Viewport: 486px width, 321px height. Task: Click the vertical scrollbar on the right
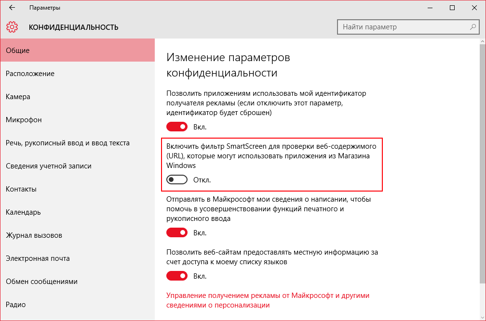(x=483, y=164)
